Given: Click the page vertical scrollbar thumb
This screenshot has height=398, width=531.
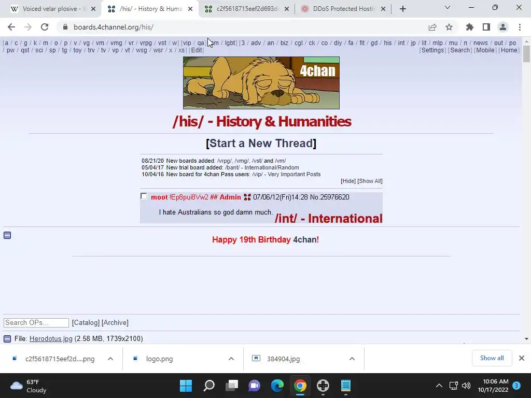Looking at the screenshot, I should click(x=526, y=54).
